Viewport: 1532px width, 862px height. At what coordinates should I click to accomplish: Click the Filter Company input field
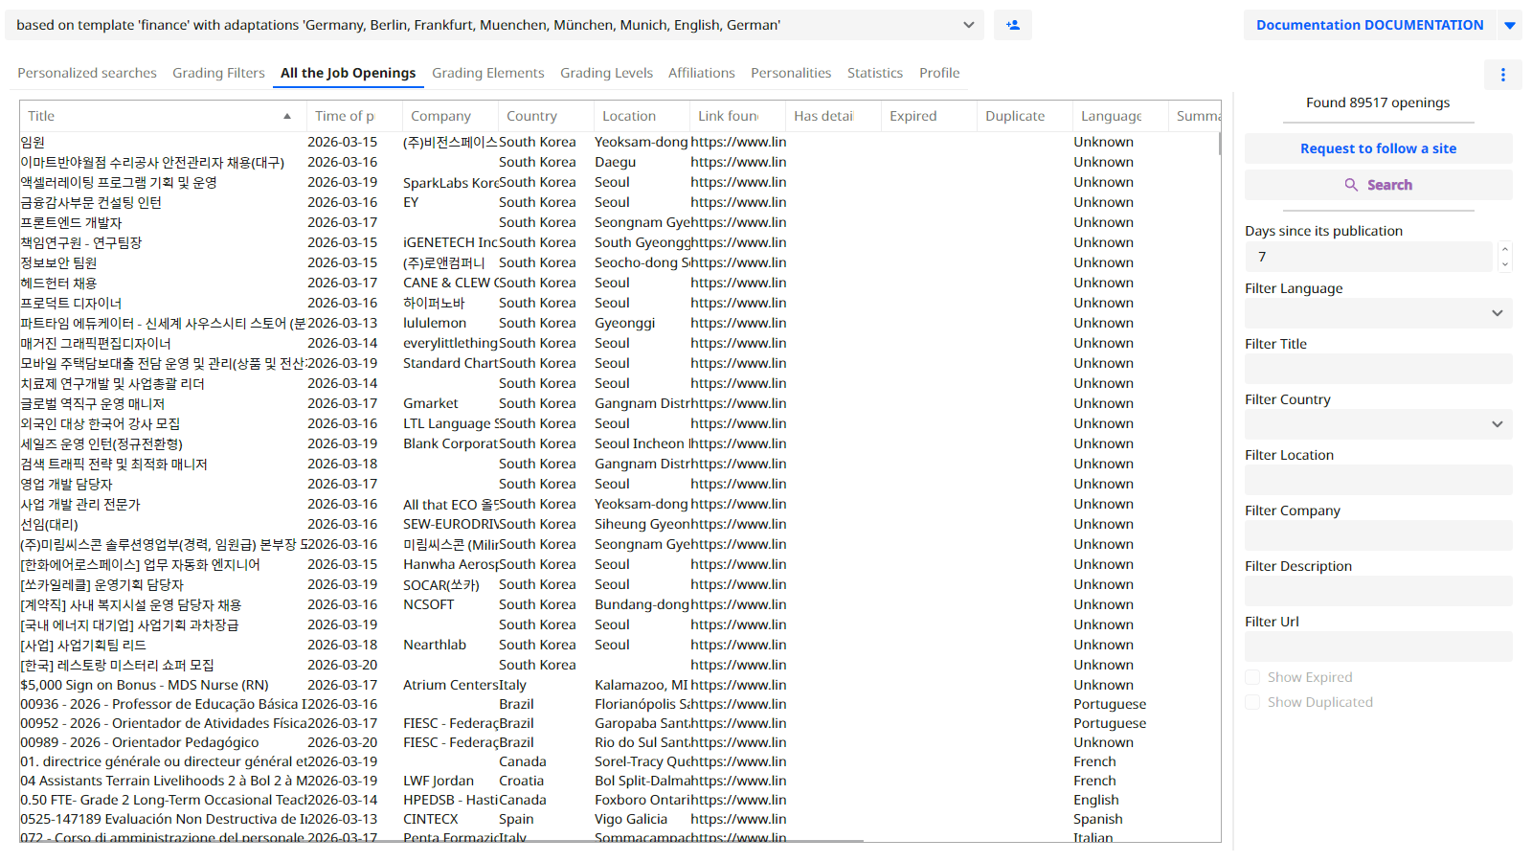pyautogui.click(x=1378, y=535)
